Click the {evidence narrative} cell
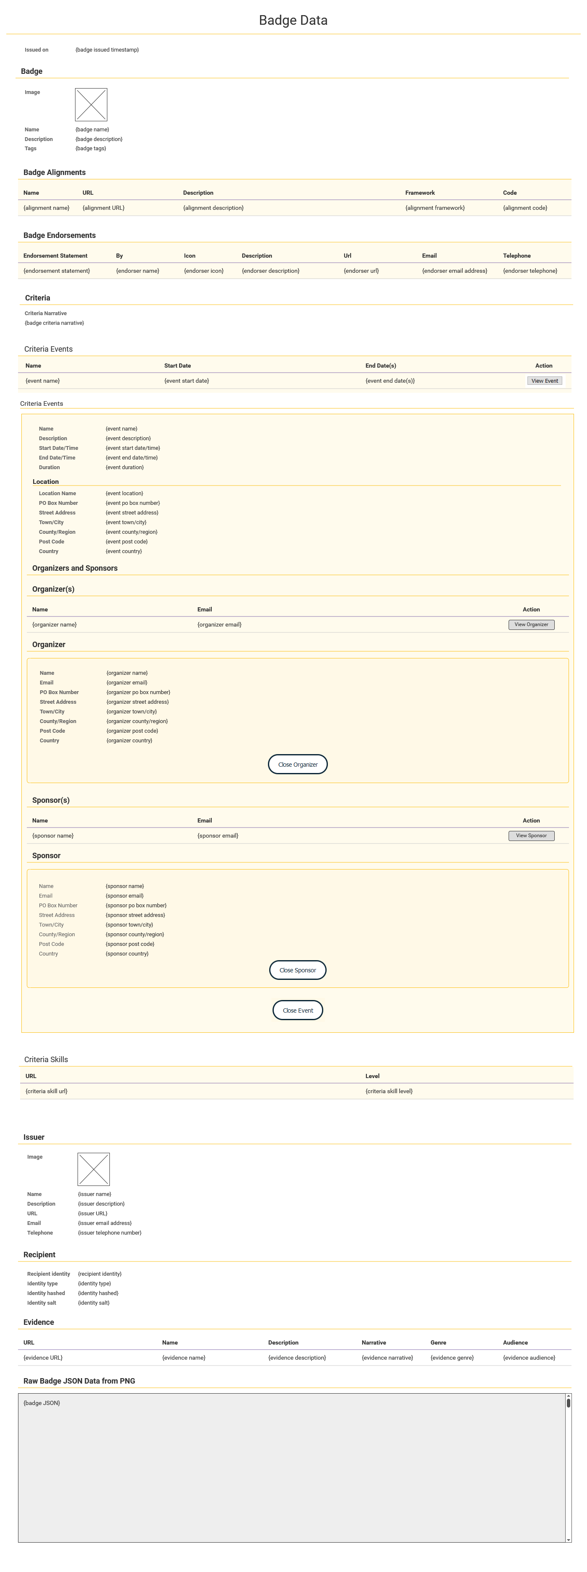This screenshot has width=587, height=1572. pyautogui.click(x=387, y=1358)
